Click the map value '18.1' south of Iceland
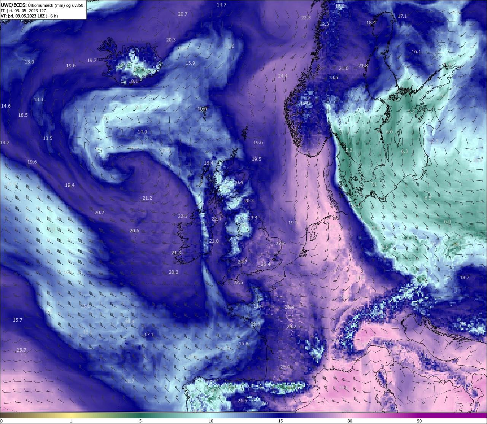The image size is (487, 424). pos(133,81)
